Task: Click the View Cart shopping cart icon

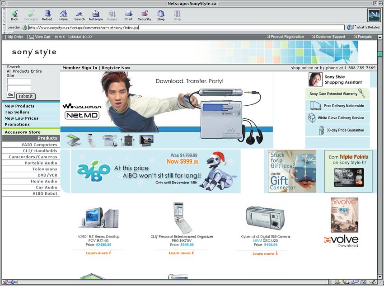Action: coord(32,37)
